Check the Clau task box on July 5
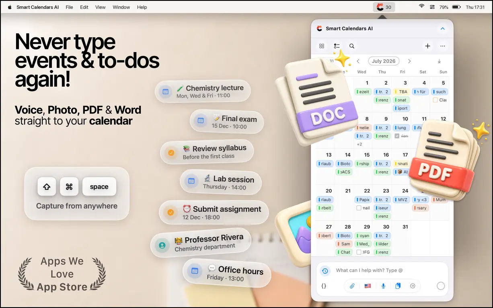 point(435,100)
